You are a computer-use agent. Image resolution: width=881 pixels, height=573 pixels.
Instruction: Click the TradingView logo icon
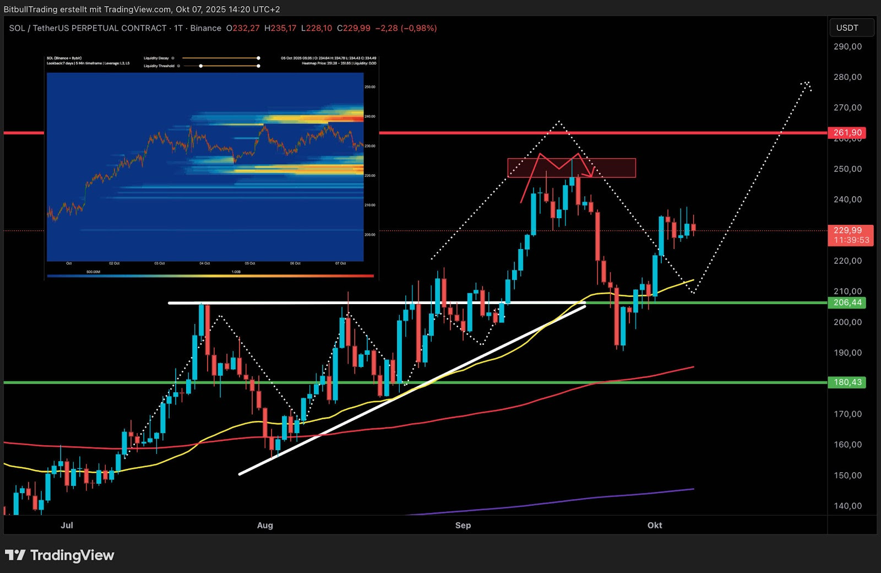point(15,555)
